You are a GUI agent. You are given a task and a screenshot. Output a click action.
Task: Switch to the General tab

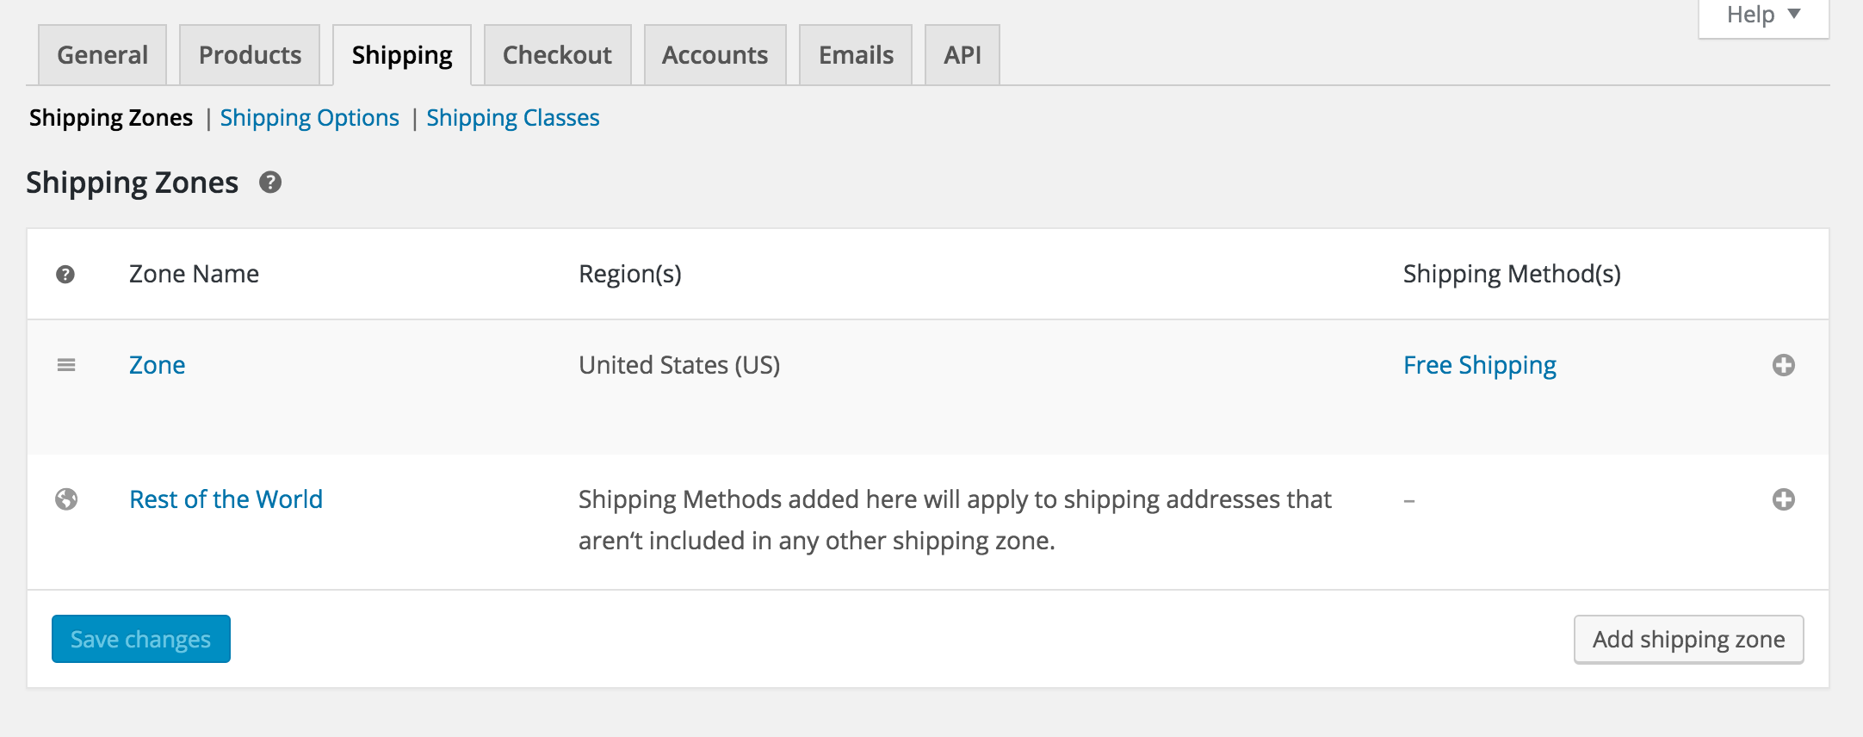click(102, 55)
